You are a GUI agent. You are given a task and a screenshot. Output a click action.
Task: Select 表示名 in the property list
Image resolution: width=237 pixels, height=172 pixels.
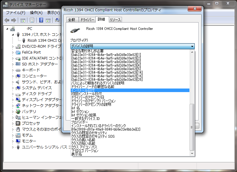coord(130,154)
